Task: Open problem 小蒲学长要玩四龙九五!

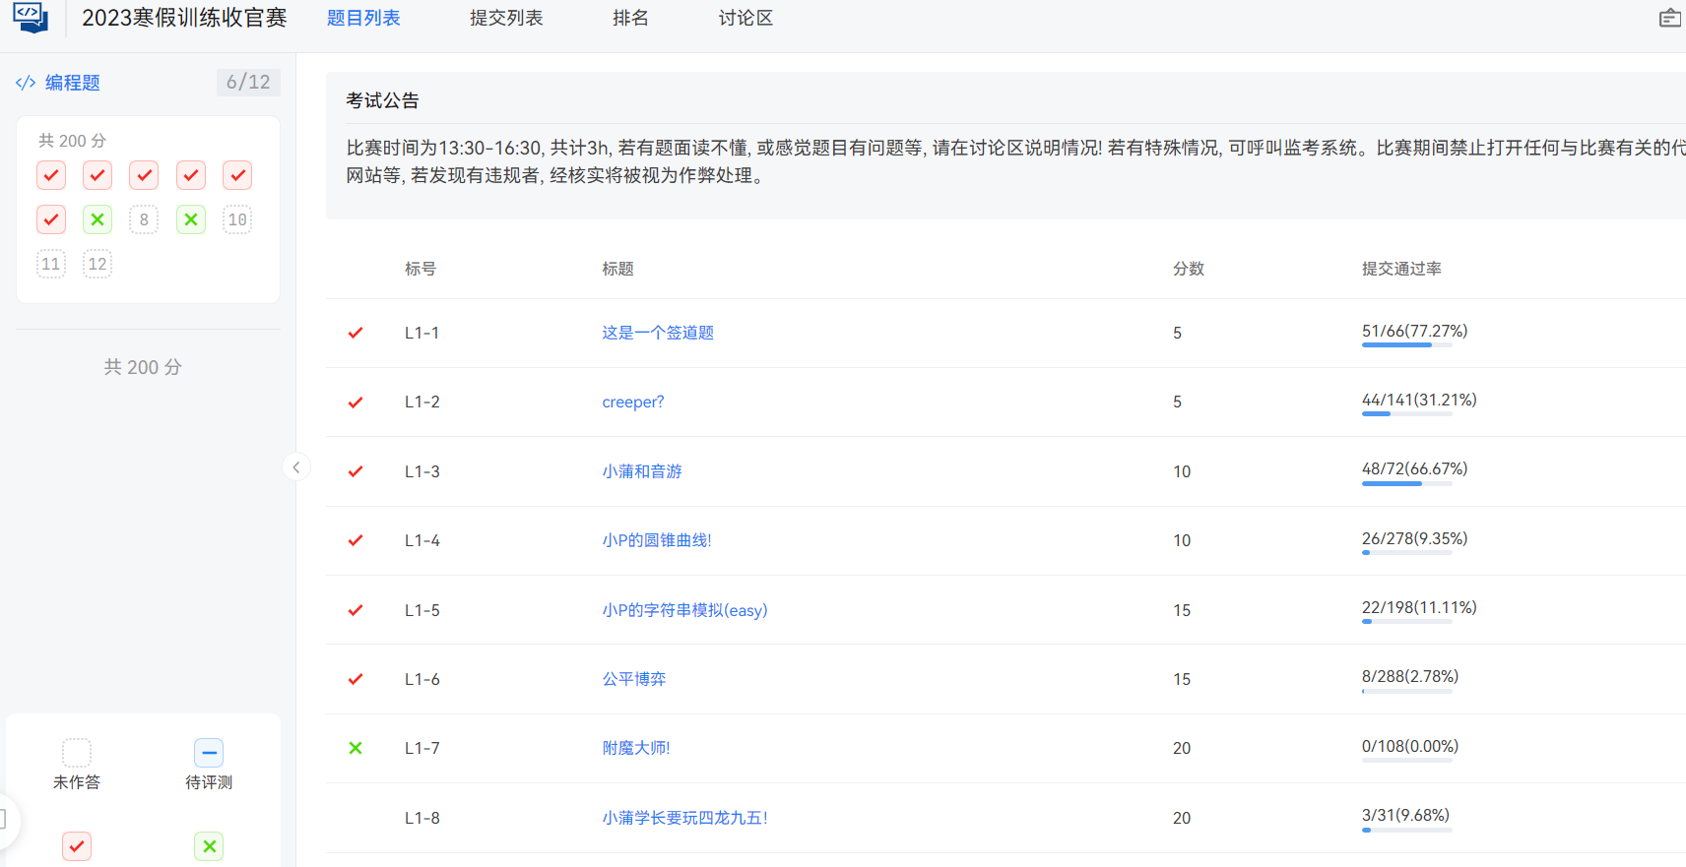Action: click(684, 818)
